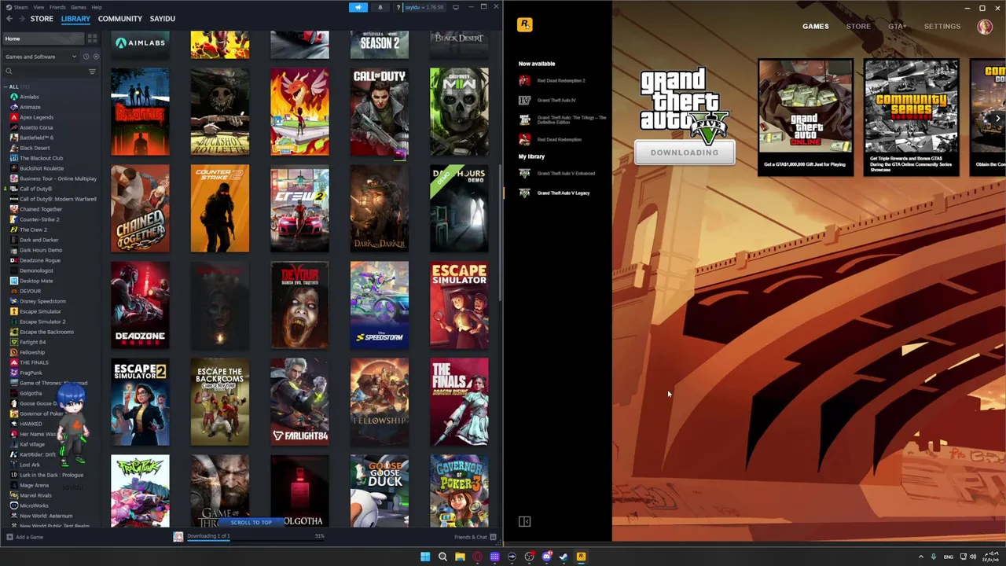Open Chained Together game cover
Image resolution: width=1006 pixels, height=566 pixels.
[140, 209]
